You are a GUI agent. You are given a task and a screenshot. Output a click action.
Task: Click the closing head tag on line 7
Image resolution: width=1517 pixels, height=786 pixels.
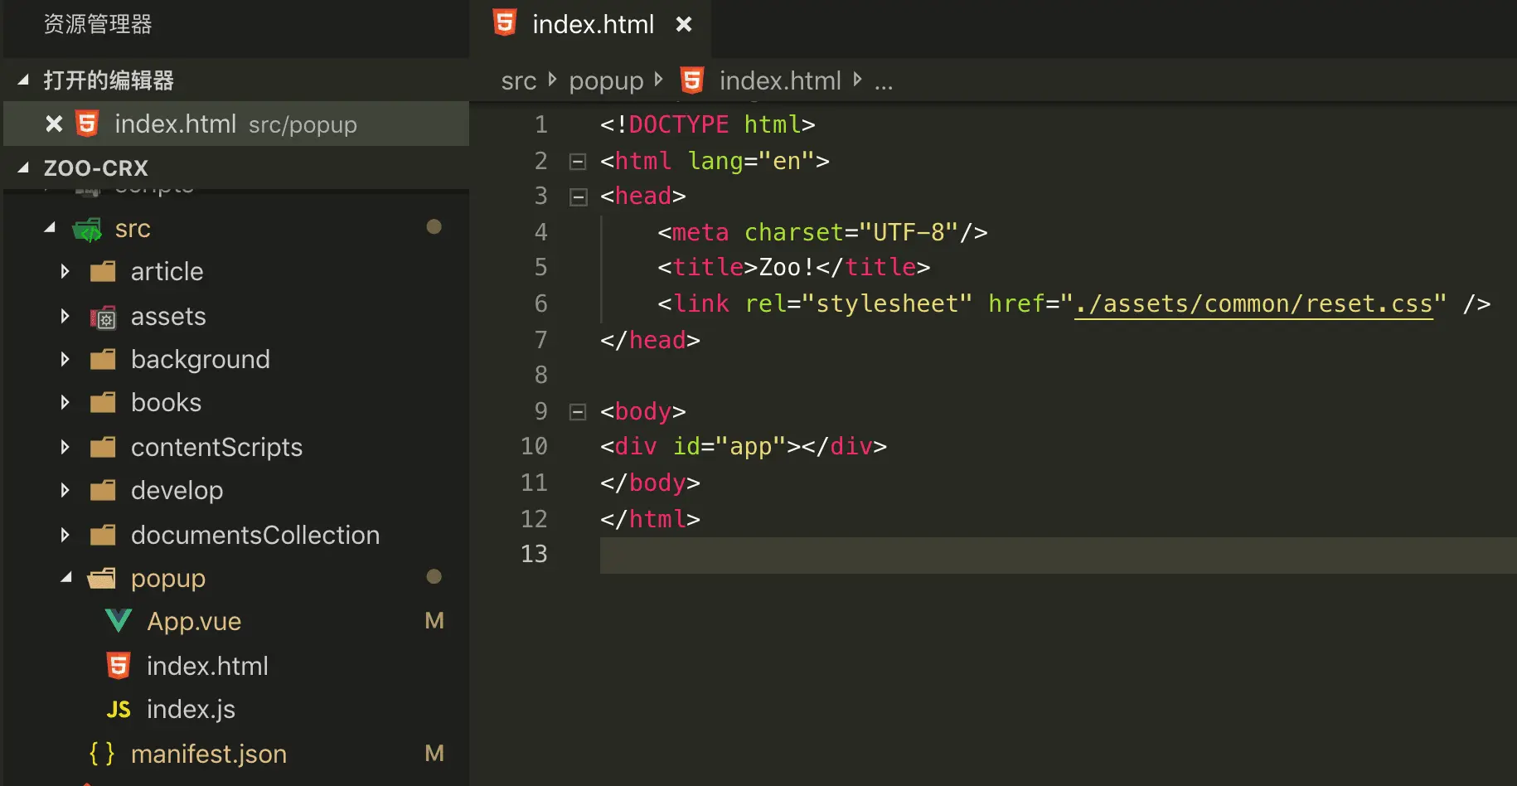point(651,340)
